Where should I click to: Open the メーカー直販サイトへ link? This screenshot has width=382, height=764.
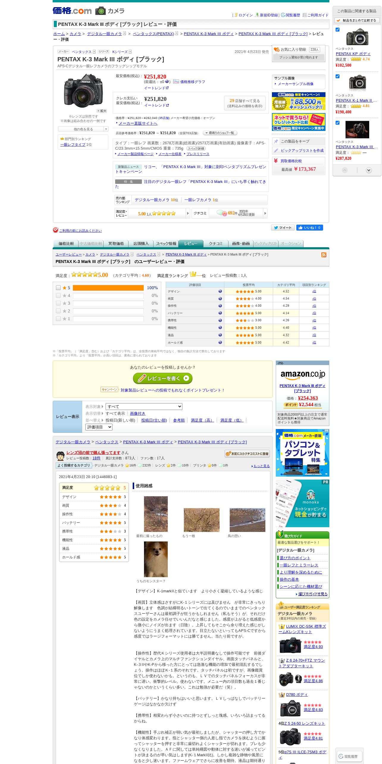tap(138, 123)
